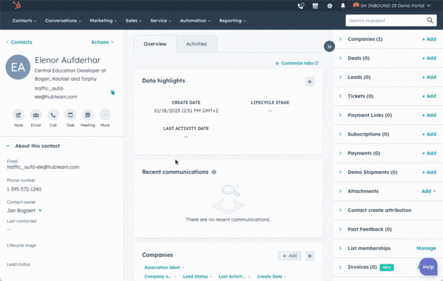The image size is (443, 281).
Task: Open the Marketing navigation menu
Action: pyautogui.click(x=103, y=21)
